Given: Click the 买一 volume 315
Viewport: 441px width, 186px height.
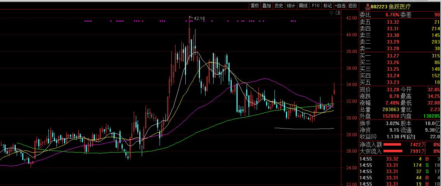Looking at the screenshot, I should 436,56.
